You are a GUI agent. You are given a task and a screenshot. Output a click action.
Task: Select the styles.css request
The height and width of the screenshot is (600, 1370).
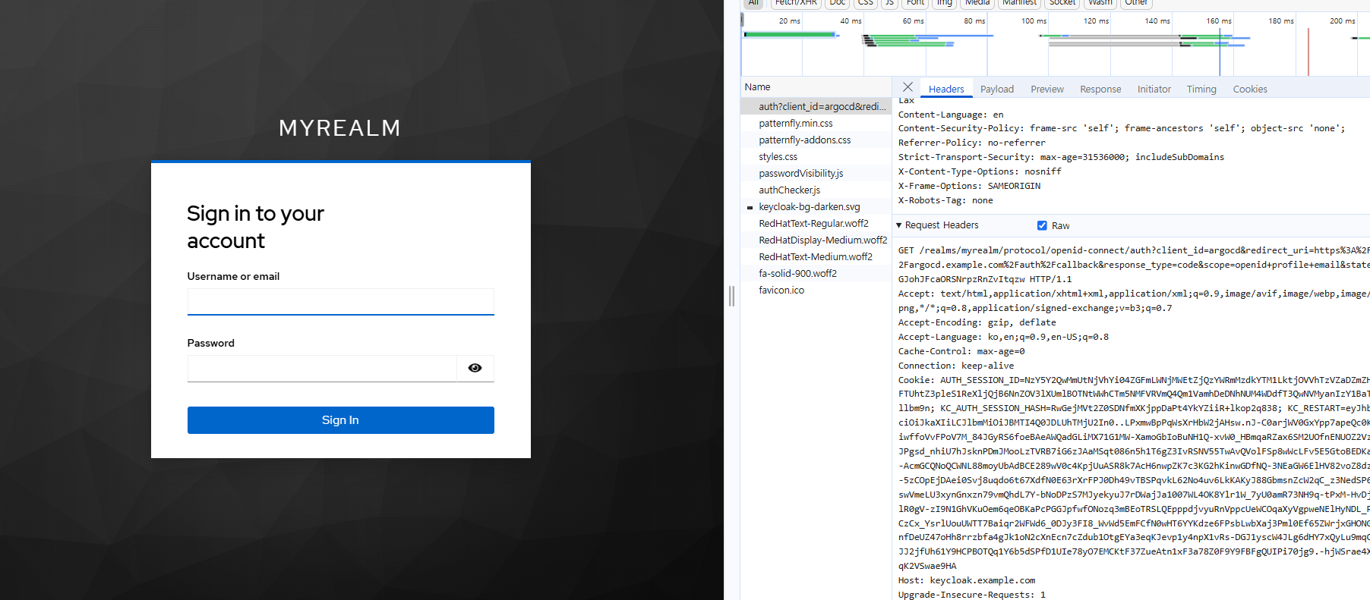[816, 156]
